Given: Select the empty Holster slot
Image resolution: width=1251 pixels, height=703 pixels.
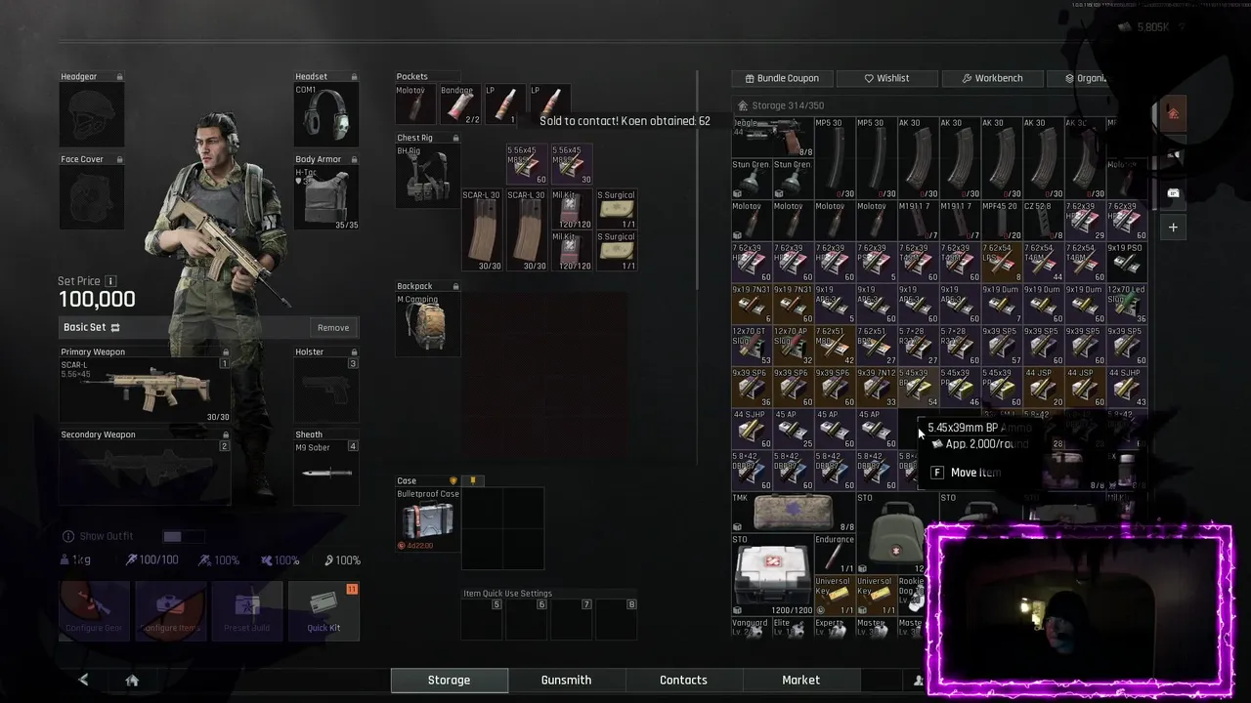Looking at the screenshot, I should [325, 390].
